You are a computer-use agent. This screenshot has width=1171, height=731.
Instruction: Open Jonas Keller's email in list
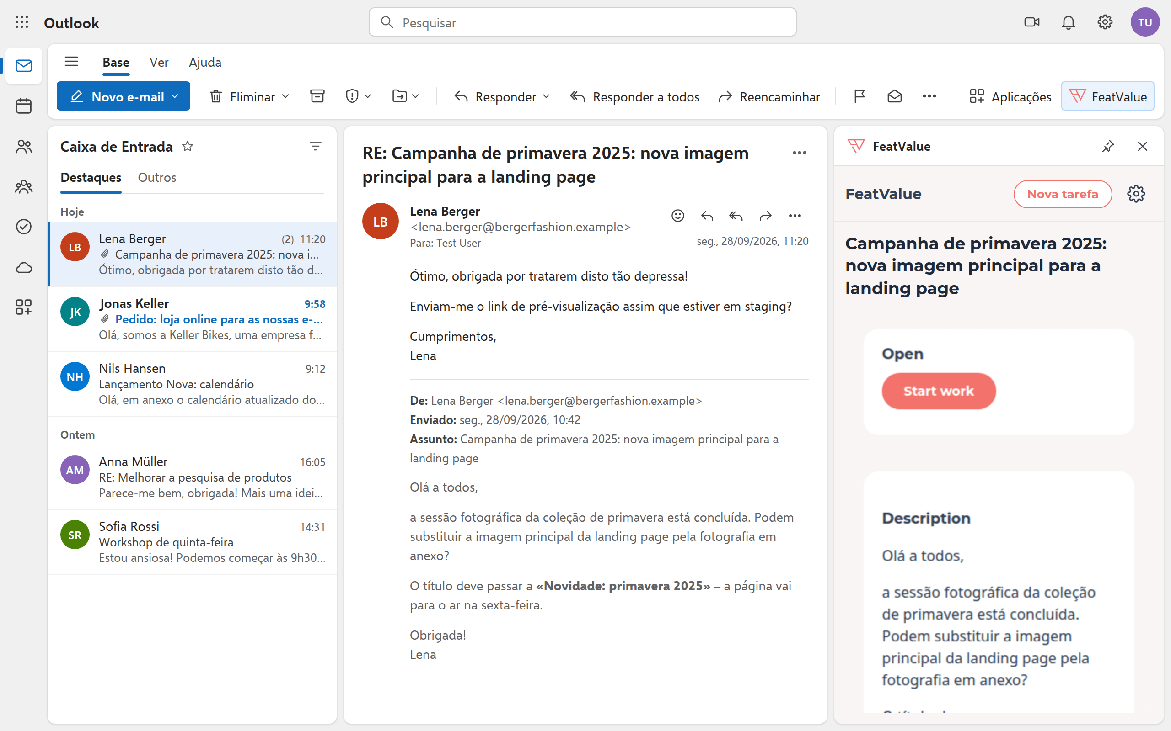tap(192, 319)
